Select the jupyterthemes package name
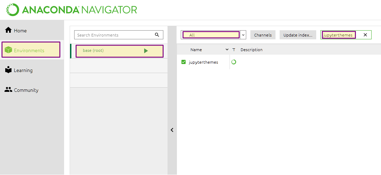Image resolution: width=381 pixels, height=175 pixels. pos(203,62)
